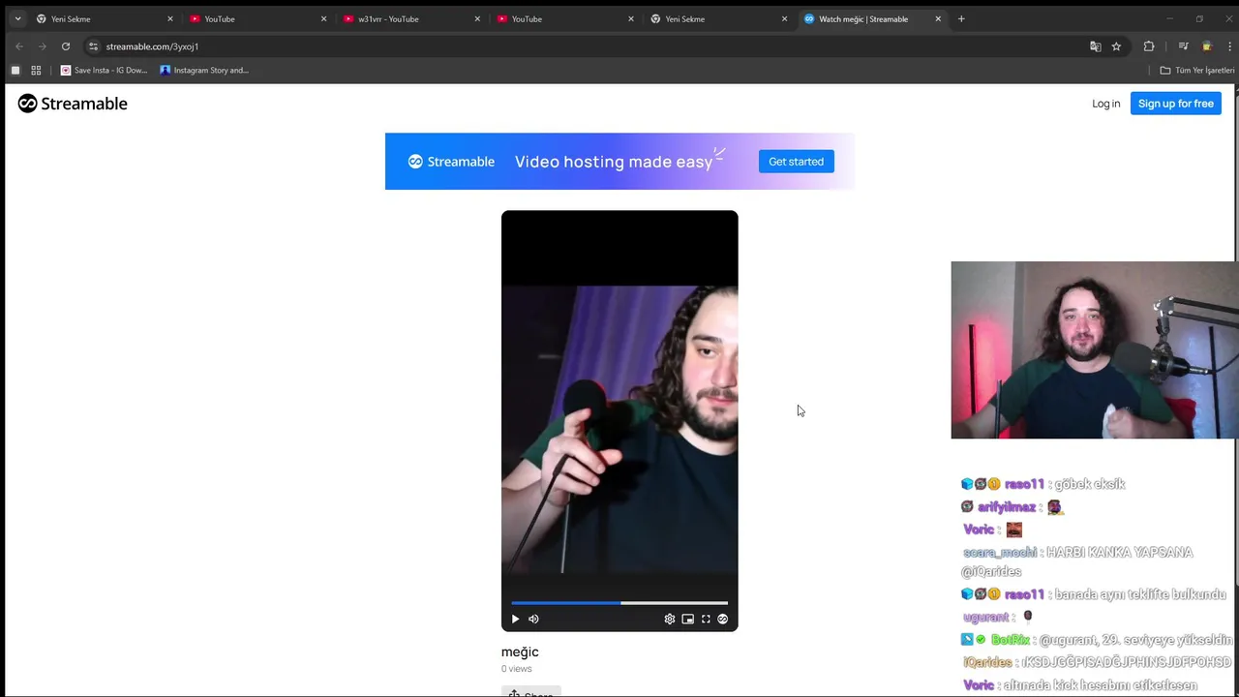Play the meğic video
The image size is (1239, 697).
point(515,619)
